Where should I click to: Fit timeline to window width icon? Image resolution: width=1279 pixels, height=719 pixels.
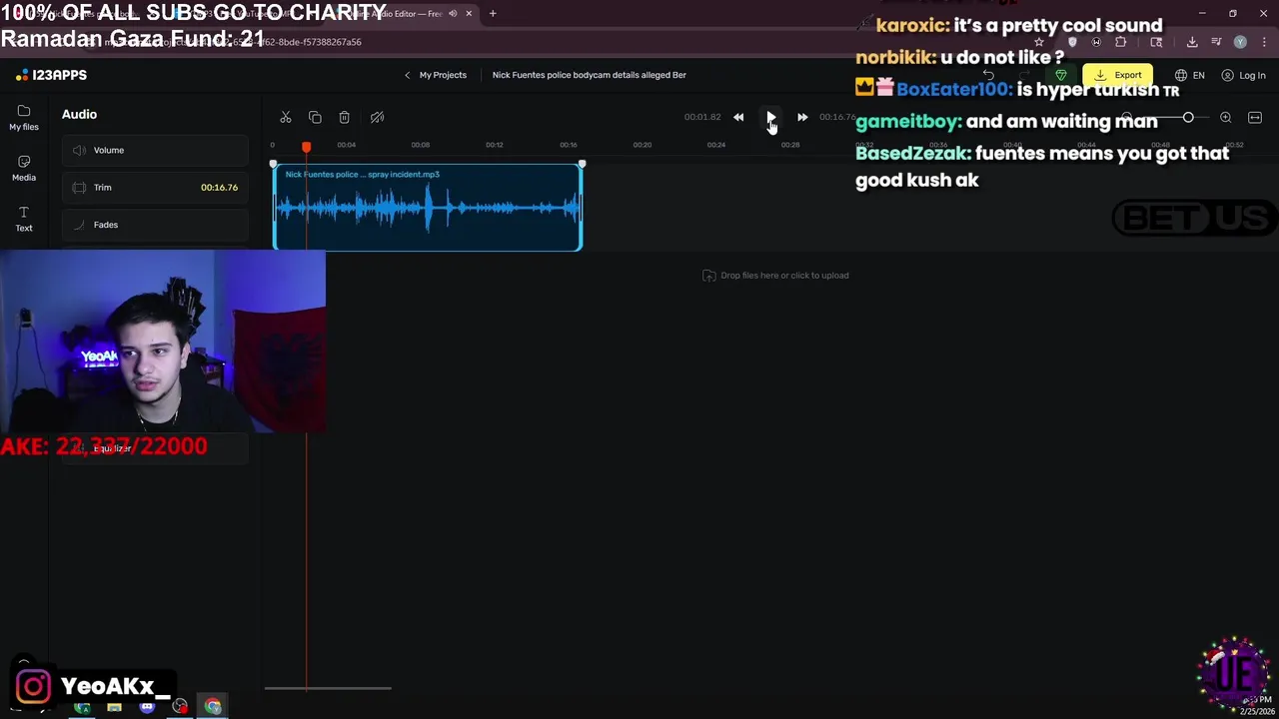1255,118
